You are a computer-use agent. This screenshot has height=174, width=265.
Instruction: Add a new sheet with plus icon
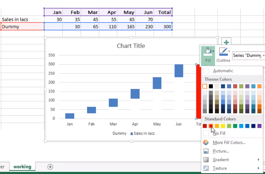tap(50, 167)
